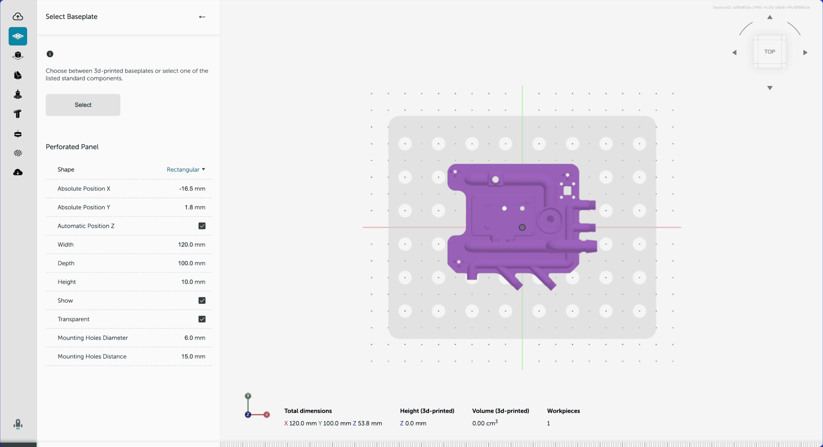
Task: Uncheck Automatic Position Z checkbox
Action: pyautogui.click(x=202, y=226)
